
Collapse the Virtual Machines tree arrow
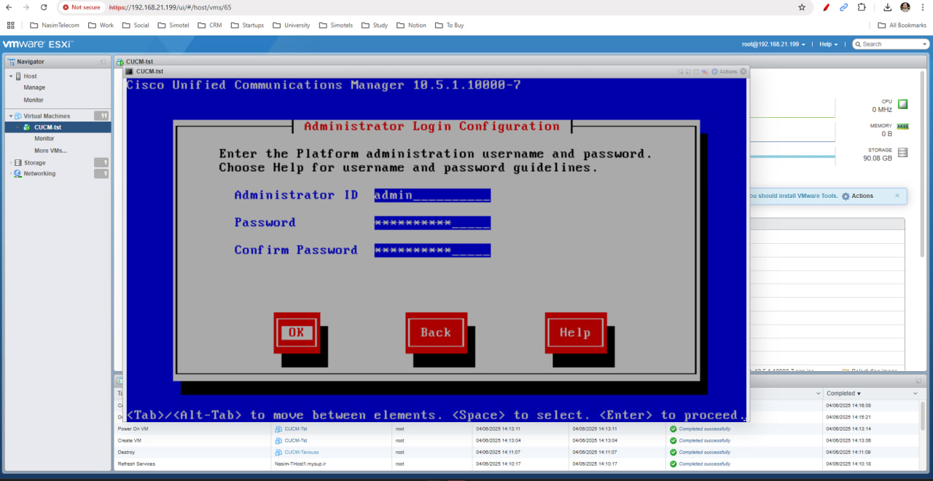(x=11, y=116)
